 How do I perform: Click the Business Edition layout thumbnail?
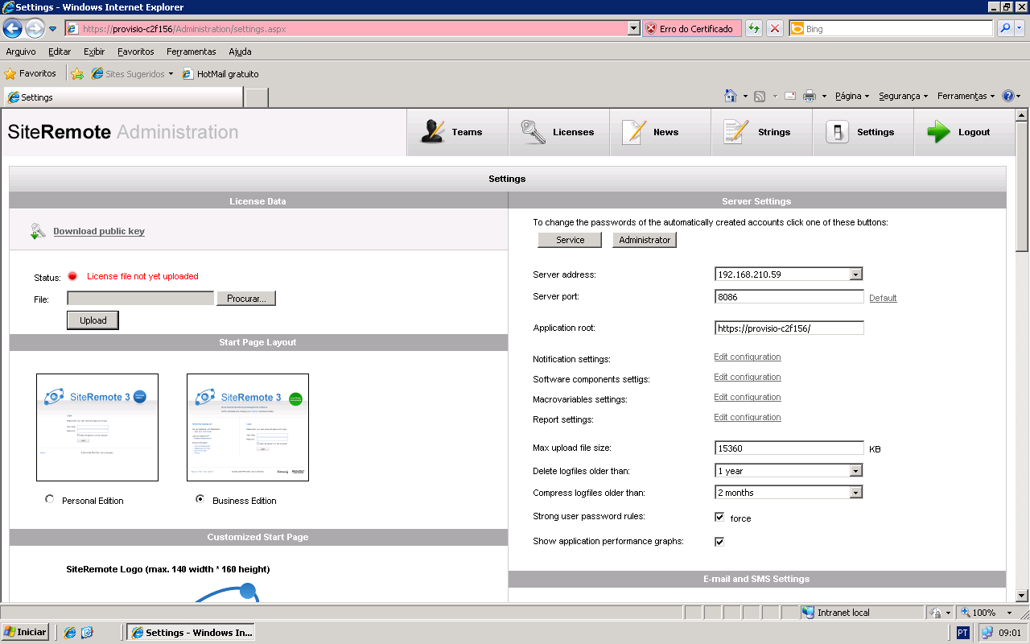[x=248, y=427]
